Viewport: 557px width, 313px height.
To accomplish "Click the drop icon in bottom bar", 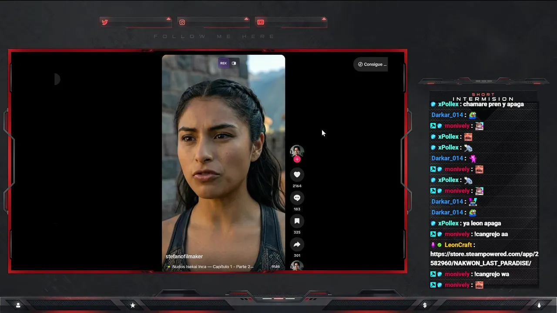I will tap(539, 305).
